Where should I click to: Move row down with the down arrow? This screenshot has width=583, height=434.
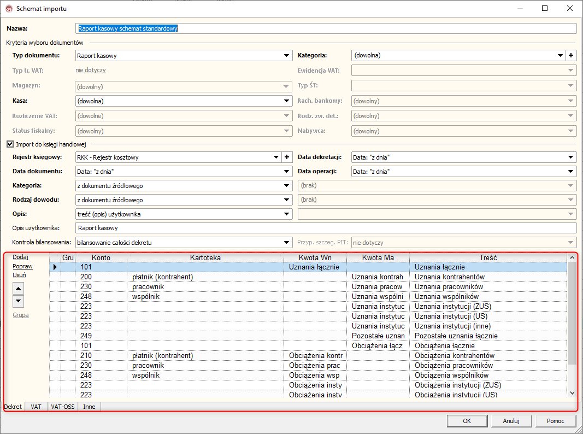(x=19, y=301)
